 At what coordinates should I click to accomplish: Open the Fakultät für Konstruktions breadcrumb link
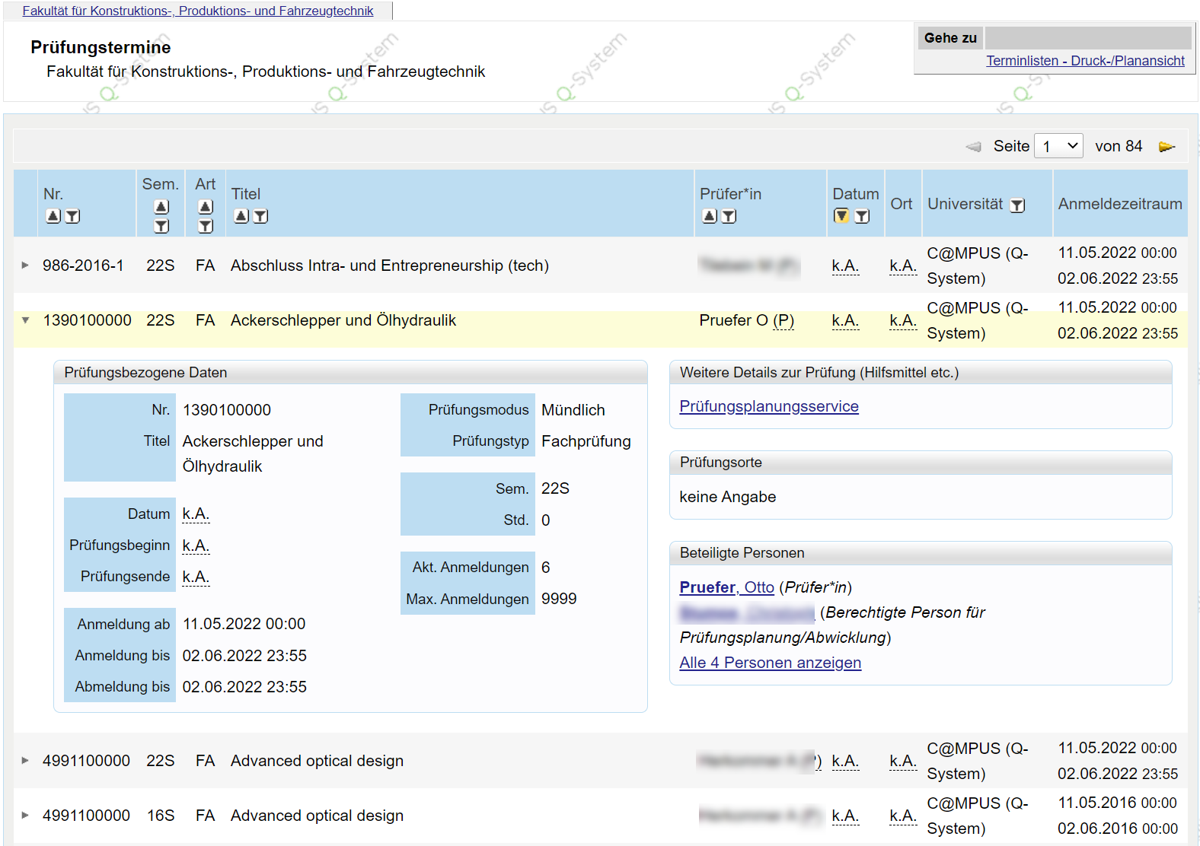198,11
